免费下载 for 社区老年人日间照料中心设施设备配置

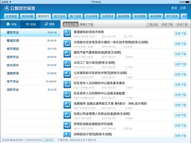pos(181,95)
